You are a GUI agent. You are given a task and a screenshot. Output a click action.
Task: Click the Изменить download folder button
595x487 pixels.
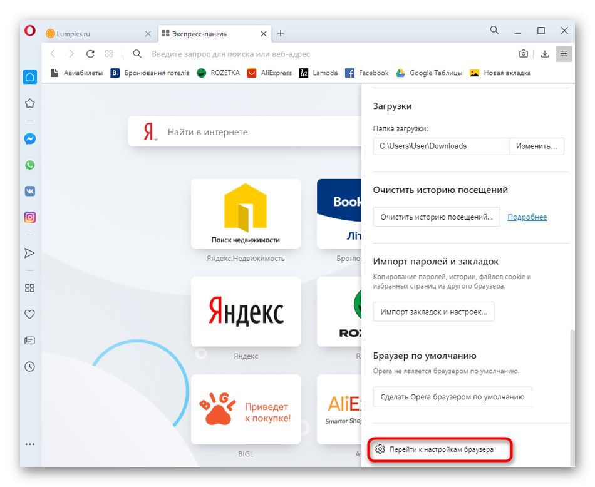coord(537,146)
